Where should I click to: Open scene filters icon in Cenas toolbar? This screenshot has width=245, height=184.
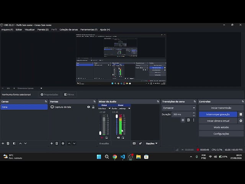(14, 143)
